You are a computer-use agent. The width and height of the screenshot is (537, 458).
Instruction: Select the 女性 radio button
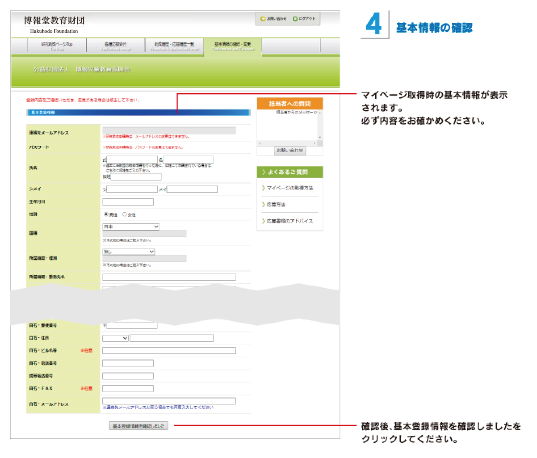125,214
